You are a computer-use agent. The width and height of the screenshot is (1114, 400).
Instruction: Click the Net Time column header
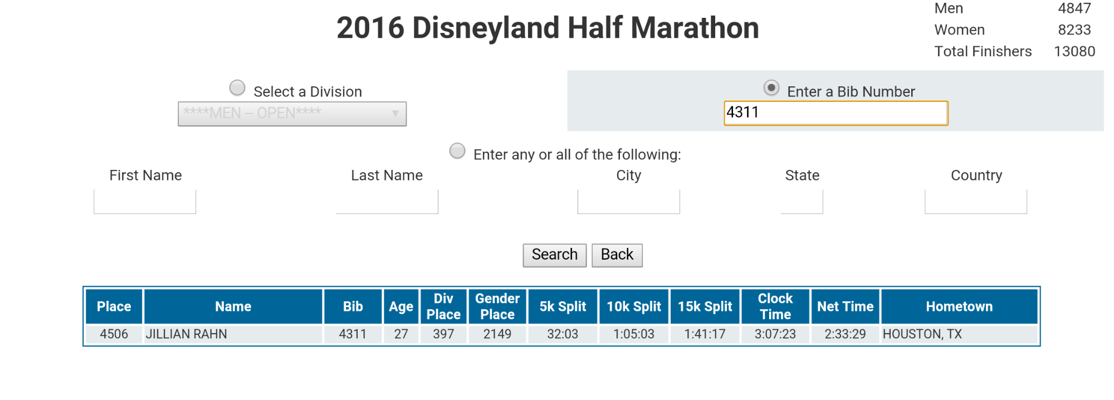(x=845, y=306)
